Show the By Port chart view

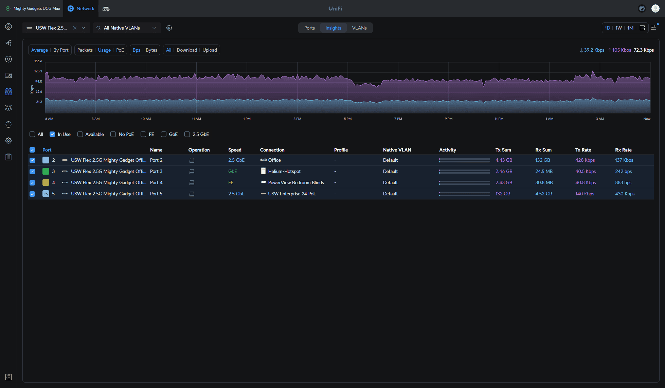pos(61,50)
